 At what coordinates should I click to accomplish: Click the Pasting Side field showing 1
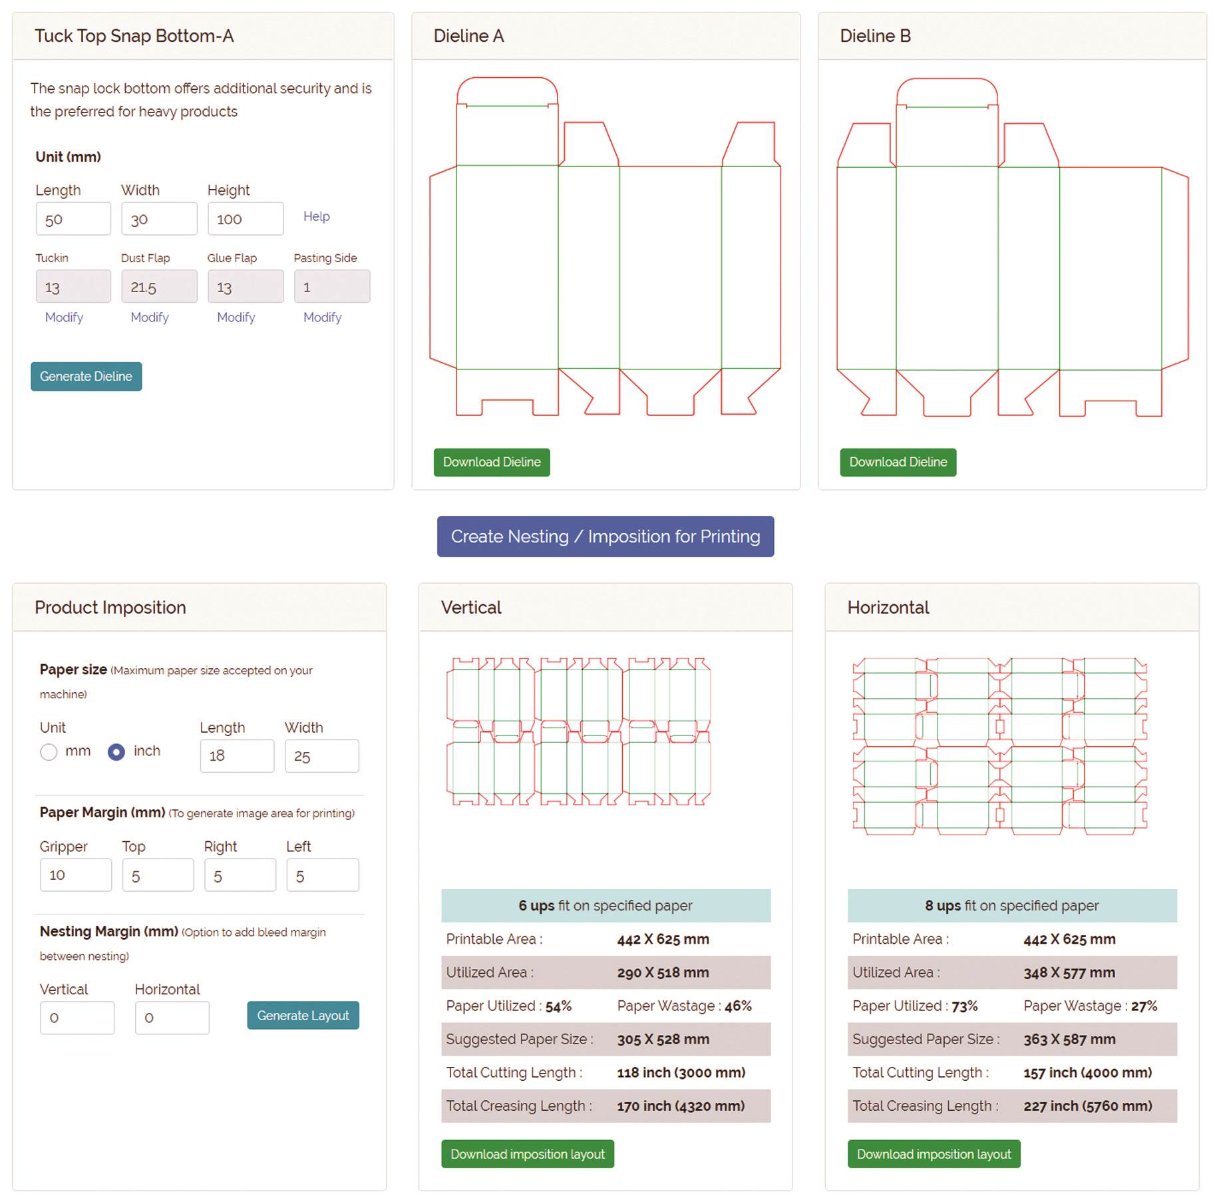tap(332, 286)
